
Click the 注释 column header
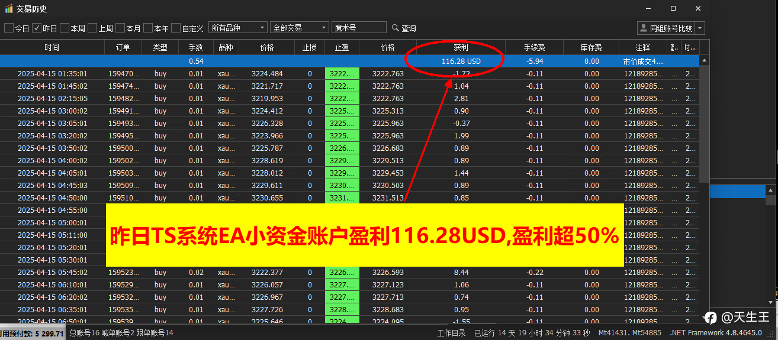[x=643, y=47]
